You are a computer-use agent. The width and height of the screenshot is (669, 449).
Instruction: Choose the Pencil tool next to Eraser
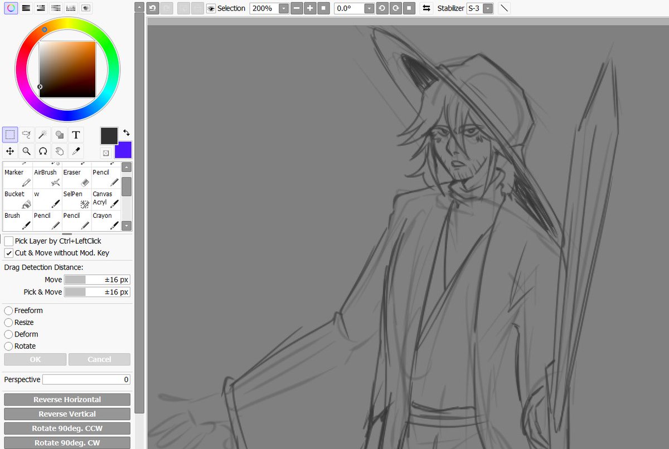pos(106,178)
